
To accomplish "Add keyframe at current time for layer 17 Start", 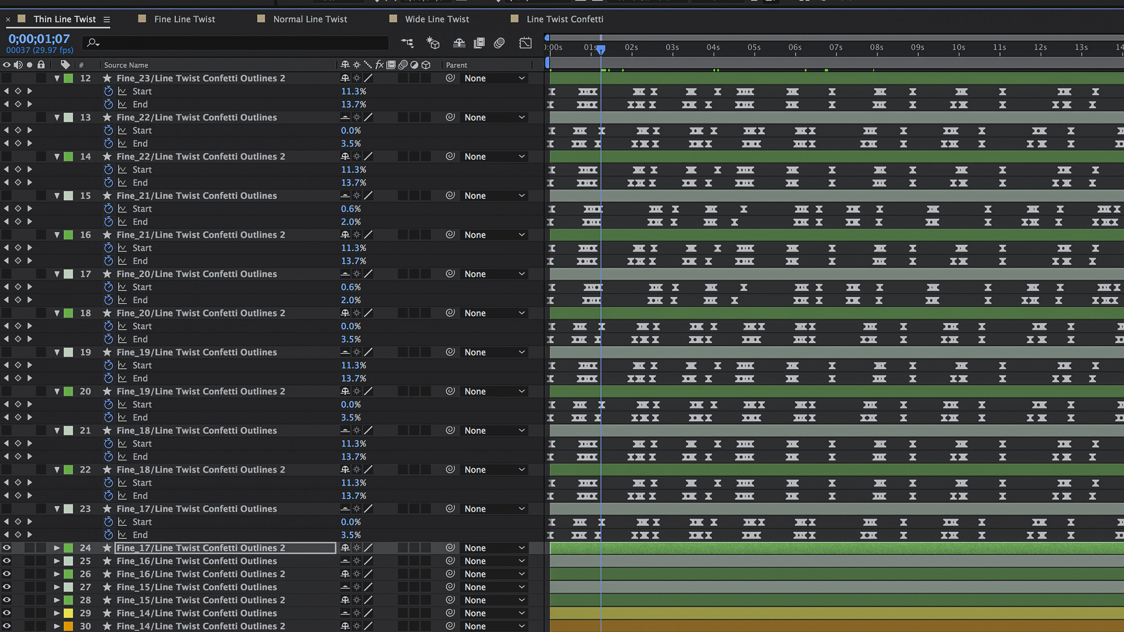I will point(18,287).
